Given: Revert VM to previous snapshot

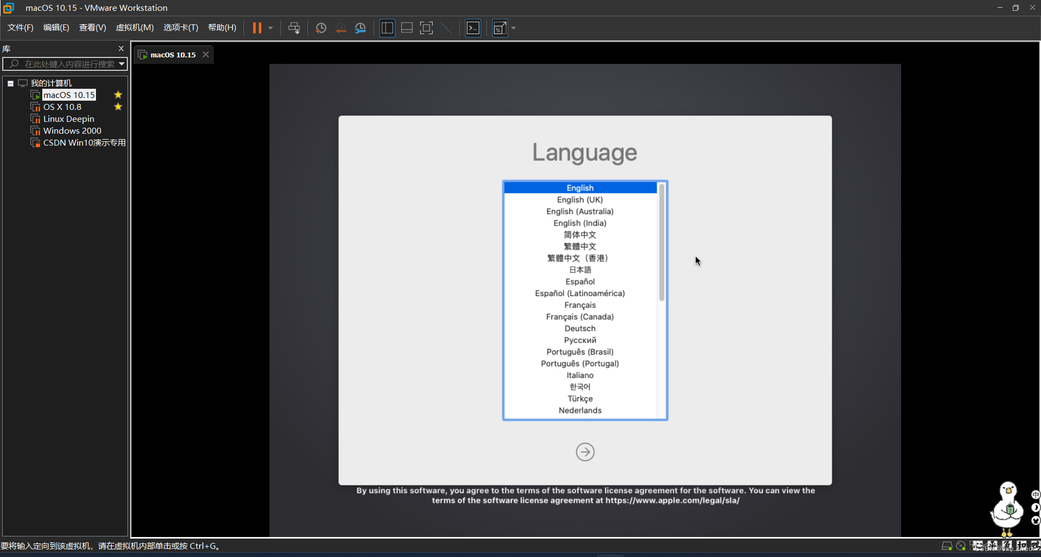Looking at the screenshot, I should (340, 28).
